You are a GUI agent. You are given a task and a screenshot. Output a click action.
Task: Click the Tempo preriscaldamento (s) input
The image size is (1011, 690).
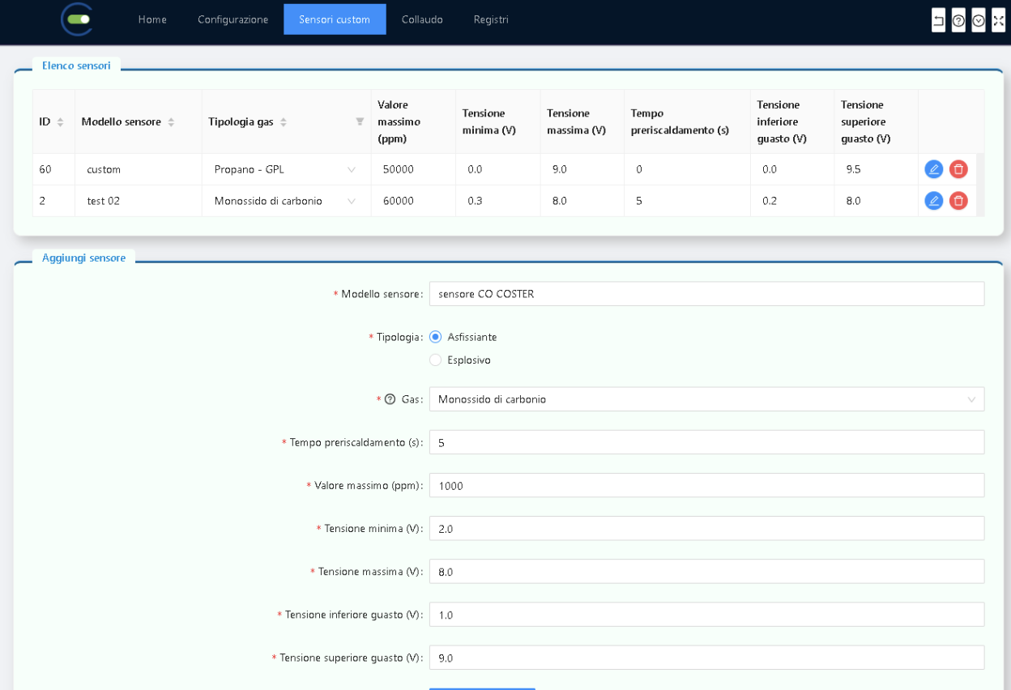tap(706, 442)
